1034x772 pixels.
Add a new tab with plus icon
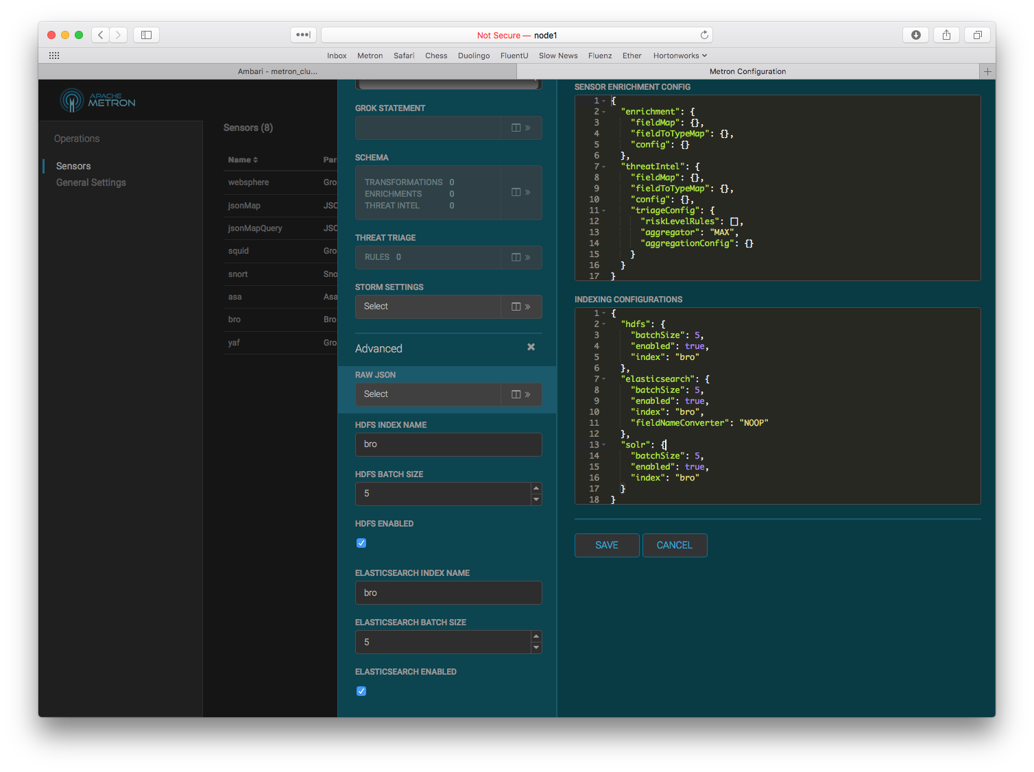point(987,71)
